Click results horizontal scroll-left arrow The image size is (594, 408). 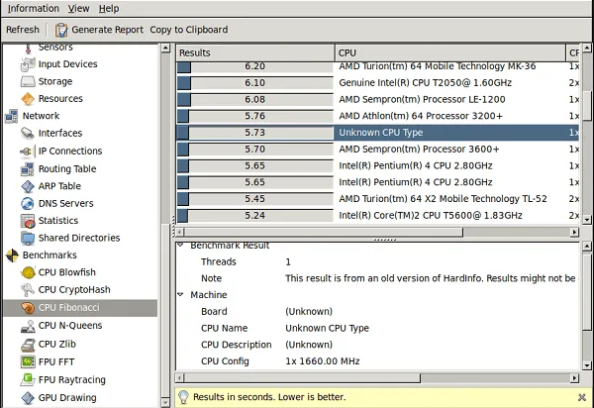coord(180,232)
